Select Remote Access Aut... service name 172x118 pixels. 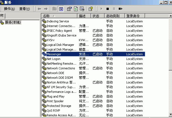click(x=61, y=115)
